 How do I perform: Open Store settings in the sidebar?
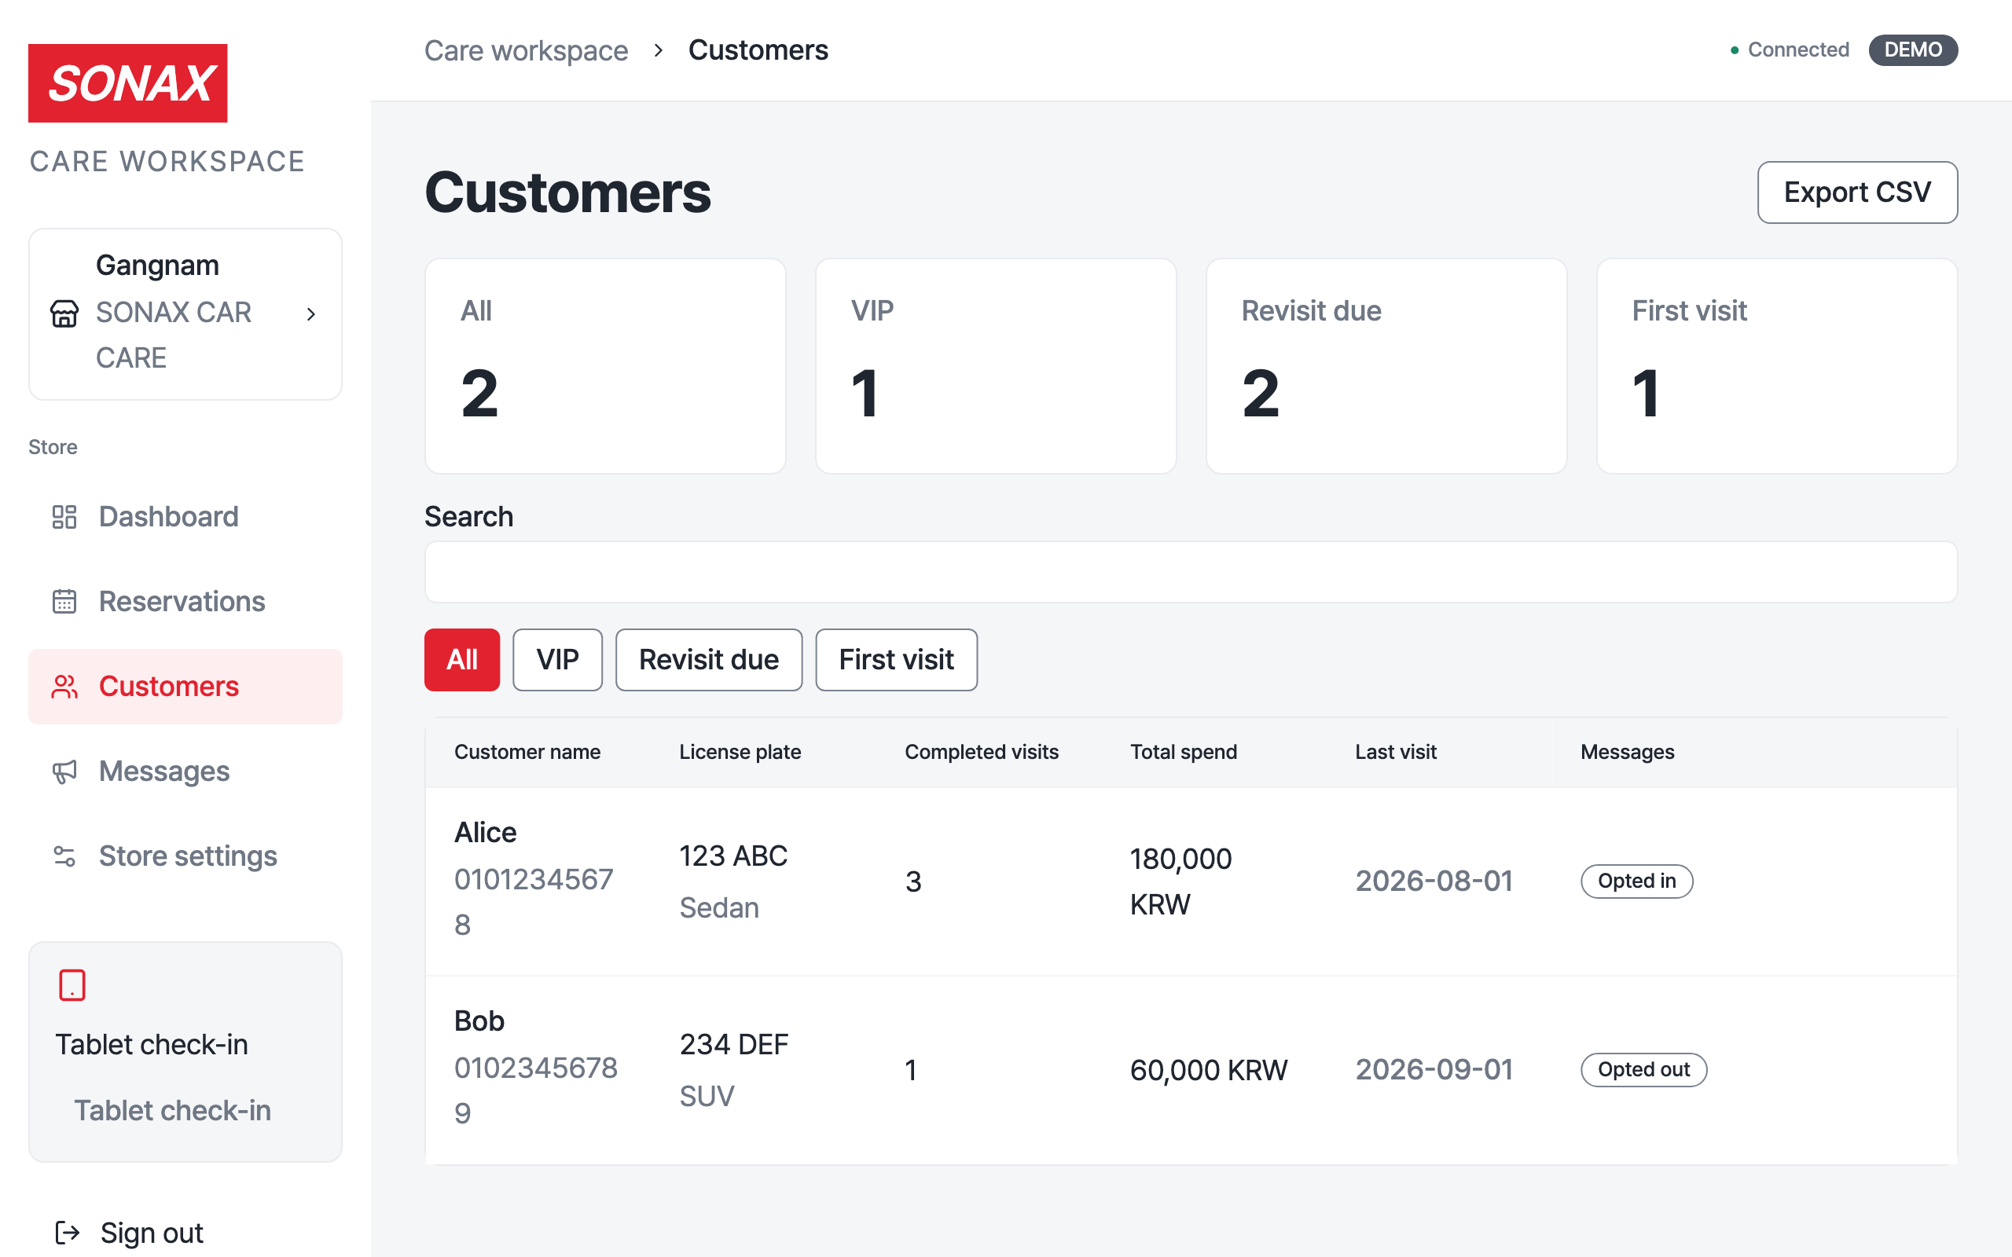(x=185, y=856)
